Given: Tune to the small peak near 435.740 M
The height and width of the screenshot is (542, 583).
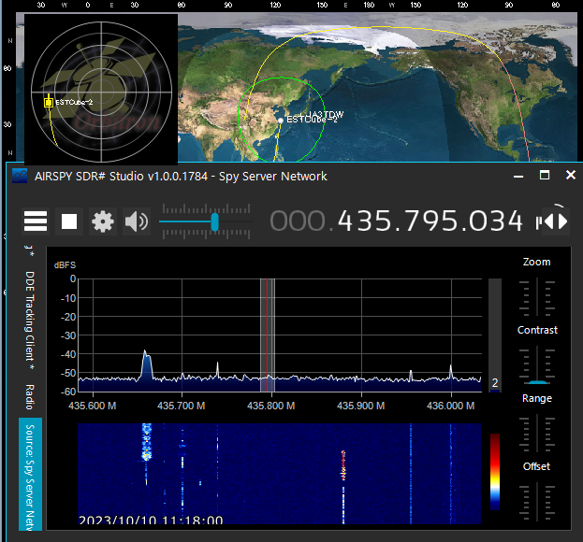Looking at the screenshot, I should pyautogui.click(x=217, y=369).
